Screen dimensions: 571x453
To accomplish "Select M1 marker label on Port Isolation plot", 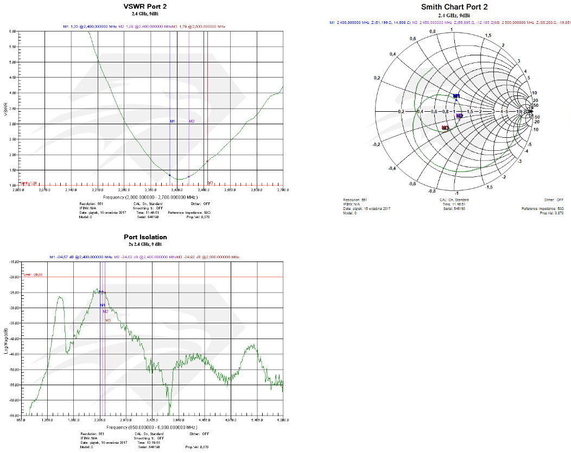I will click(103, 305).
